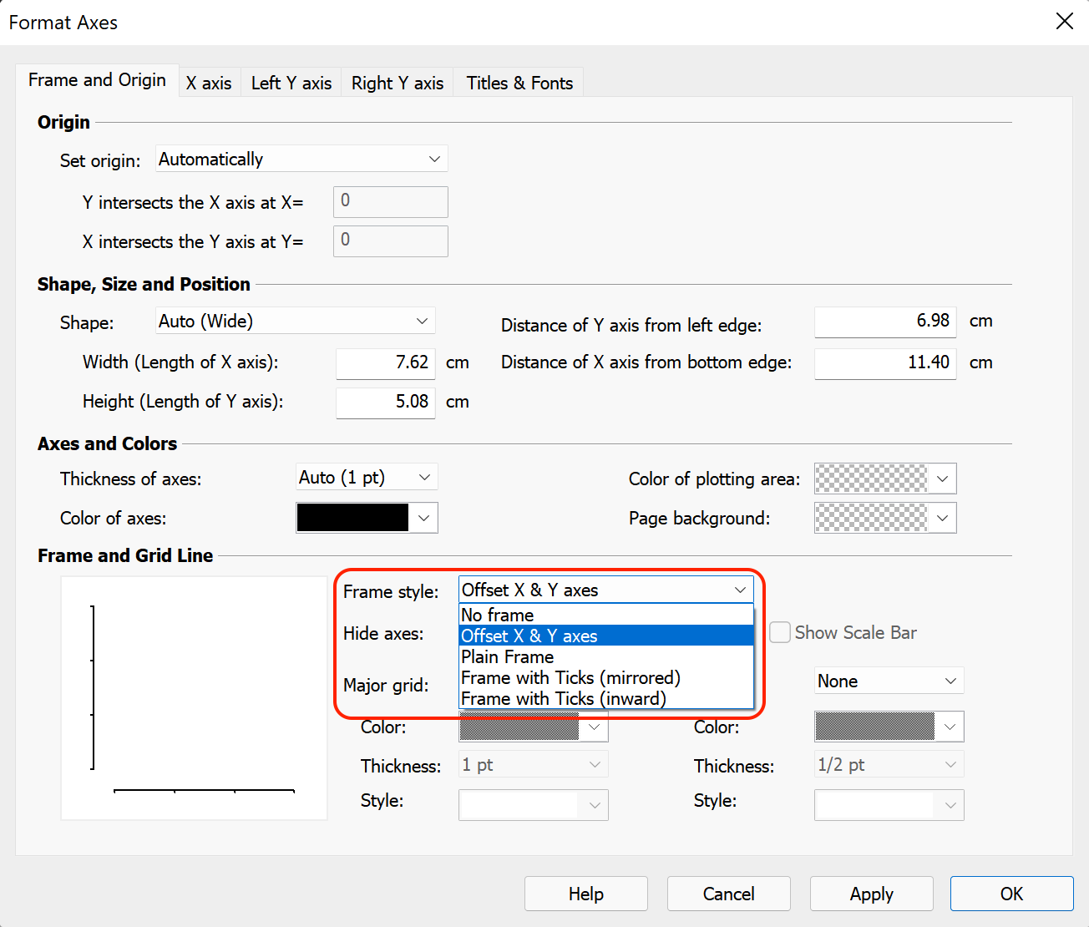Select "No frame" from the Frame style list
1089x927 pixels.
pos(497,615)
